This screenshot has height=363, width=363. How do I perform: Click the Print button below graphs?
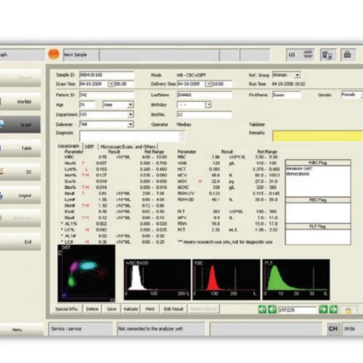[x=150, y=309]
